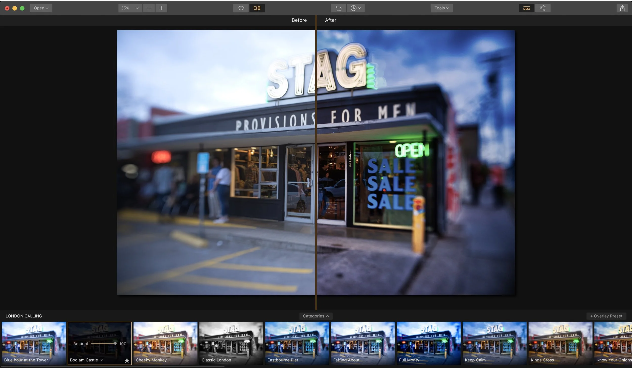The image size is (632, 368).
Task: Apply the Kings Cross preset
Action: [560, 343]
